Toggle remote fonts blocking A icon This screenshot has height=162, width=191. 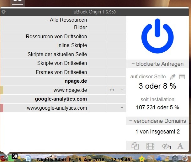(x=180, y=146)
